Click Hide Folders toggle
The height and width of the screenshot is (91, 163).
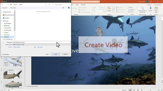click(5, 54)
